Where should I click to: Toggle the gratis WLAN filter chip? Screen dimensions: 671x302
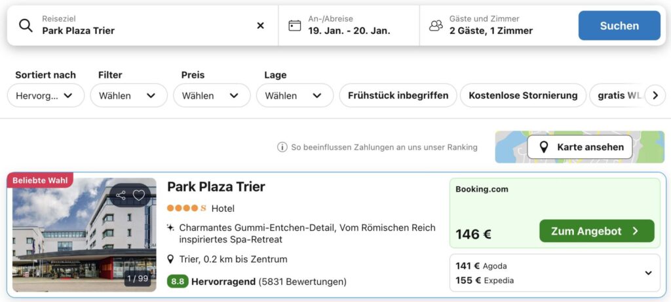point(618,95)
